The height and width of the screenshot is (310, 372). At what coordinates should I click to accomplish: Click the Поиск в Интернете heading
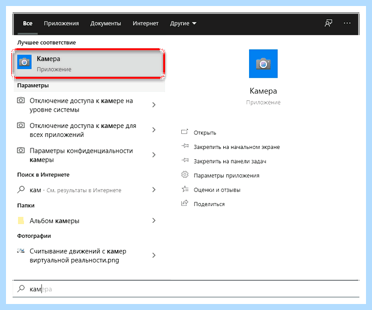click(x=43, y=175)
